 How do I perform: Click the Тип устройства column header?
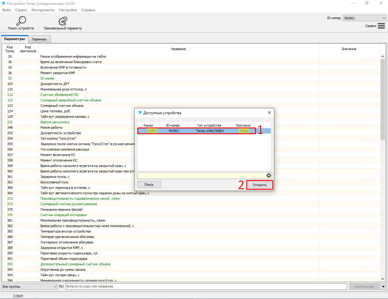click(209, 125)
